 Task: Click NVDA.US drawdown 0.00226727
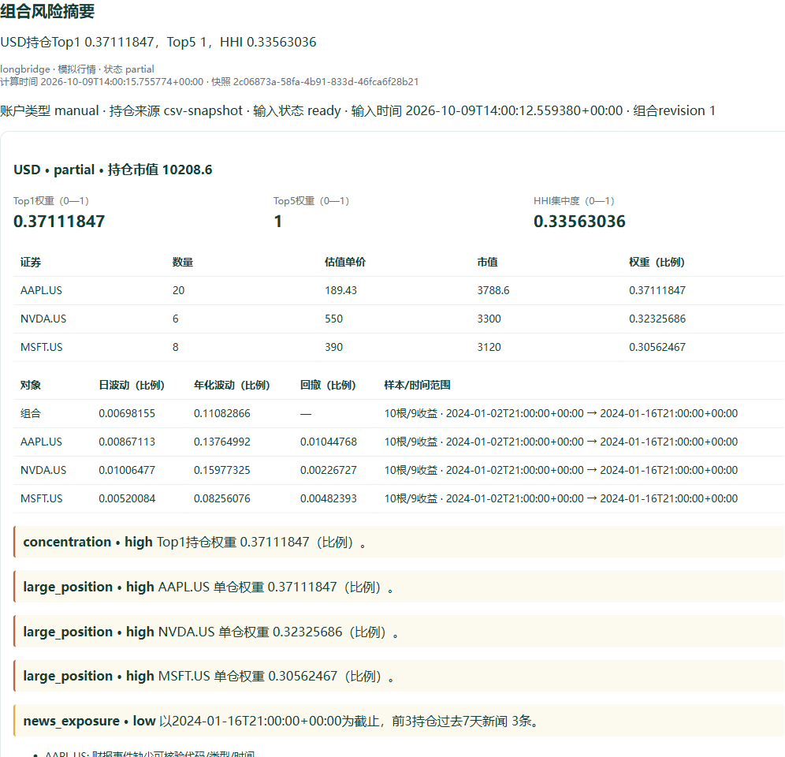coord(329,471)
